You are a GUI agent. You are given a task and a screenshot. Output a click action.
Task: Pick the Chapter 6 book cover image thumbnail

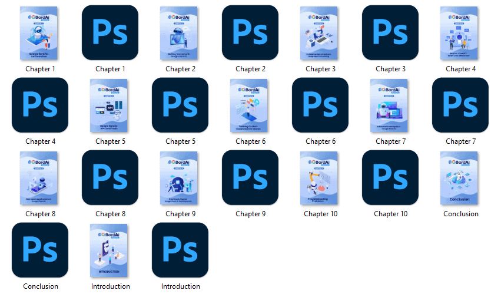249,105
